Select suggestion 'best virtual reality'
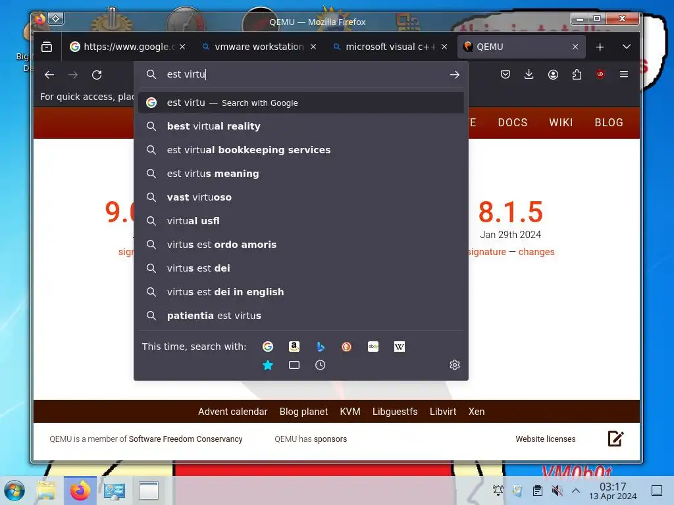 coord(301,126)
